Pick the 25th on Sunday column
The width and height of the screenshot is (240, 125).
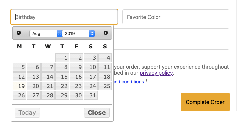click(x=105, y=86)
